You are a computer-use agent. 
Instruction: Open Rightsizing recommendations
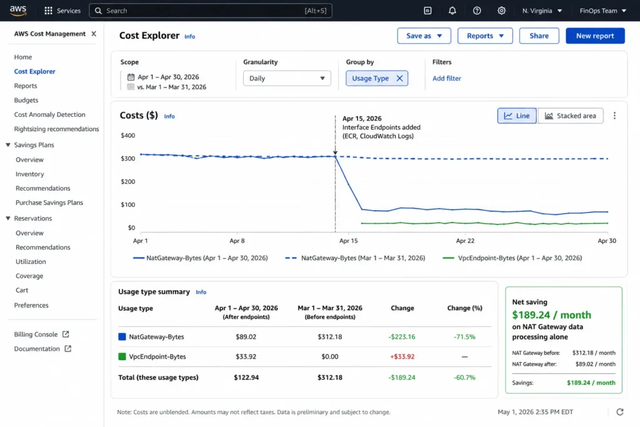pos(56,129)
